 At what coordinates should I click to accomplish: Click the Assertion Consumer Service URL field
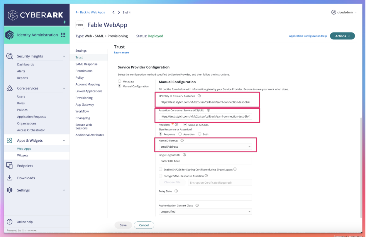tap(205, 116)
